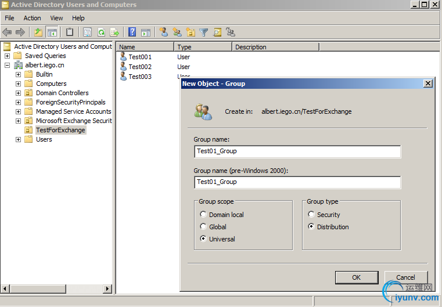Select Universal group scope

pyautogui.click(x=203, y=239)
